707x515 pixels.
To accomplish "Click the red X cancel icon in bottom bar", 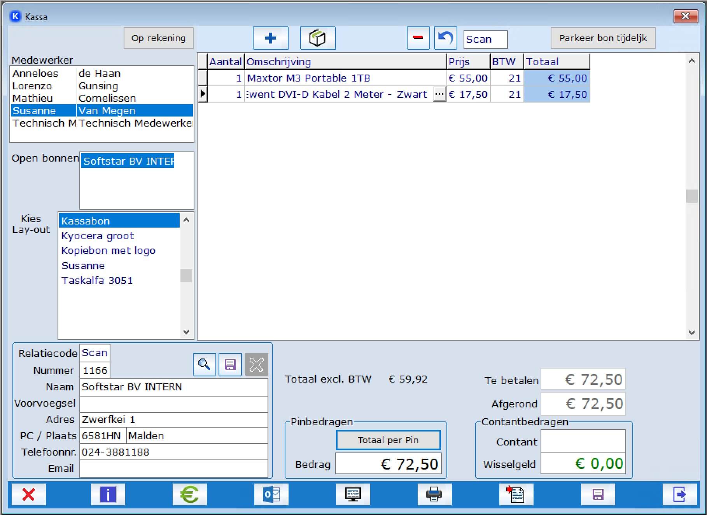I will 28,494.
